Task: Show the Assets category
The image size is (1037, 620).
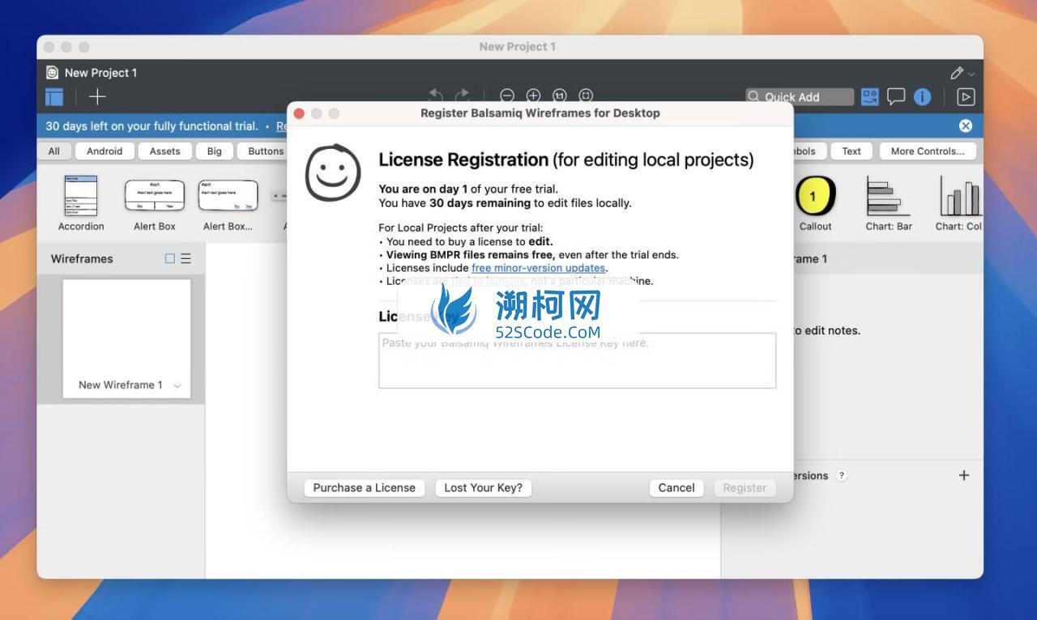Action: (164, 151)
